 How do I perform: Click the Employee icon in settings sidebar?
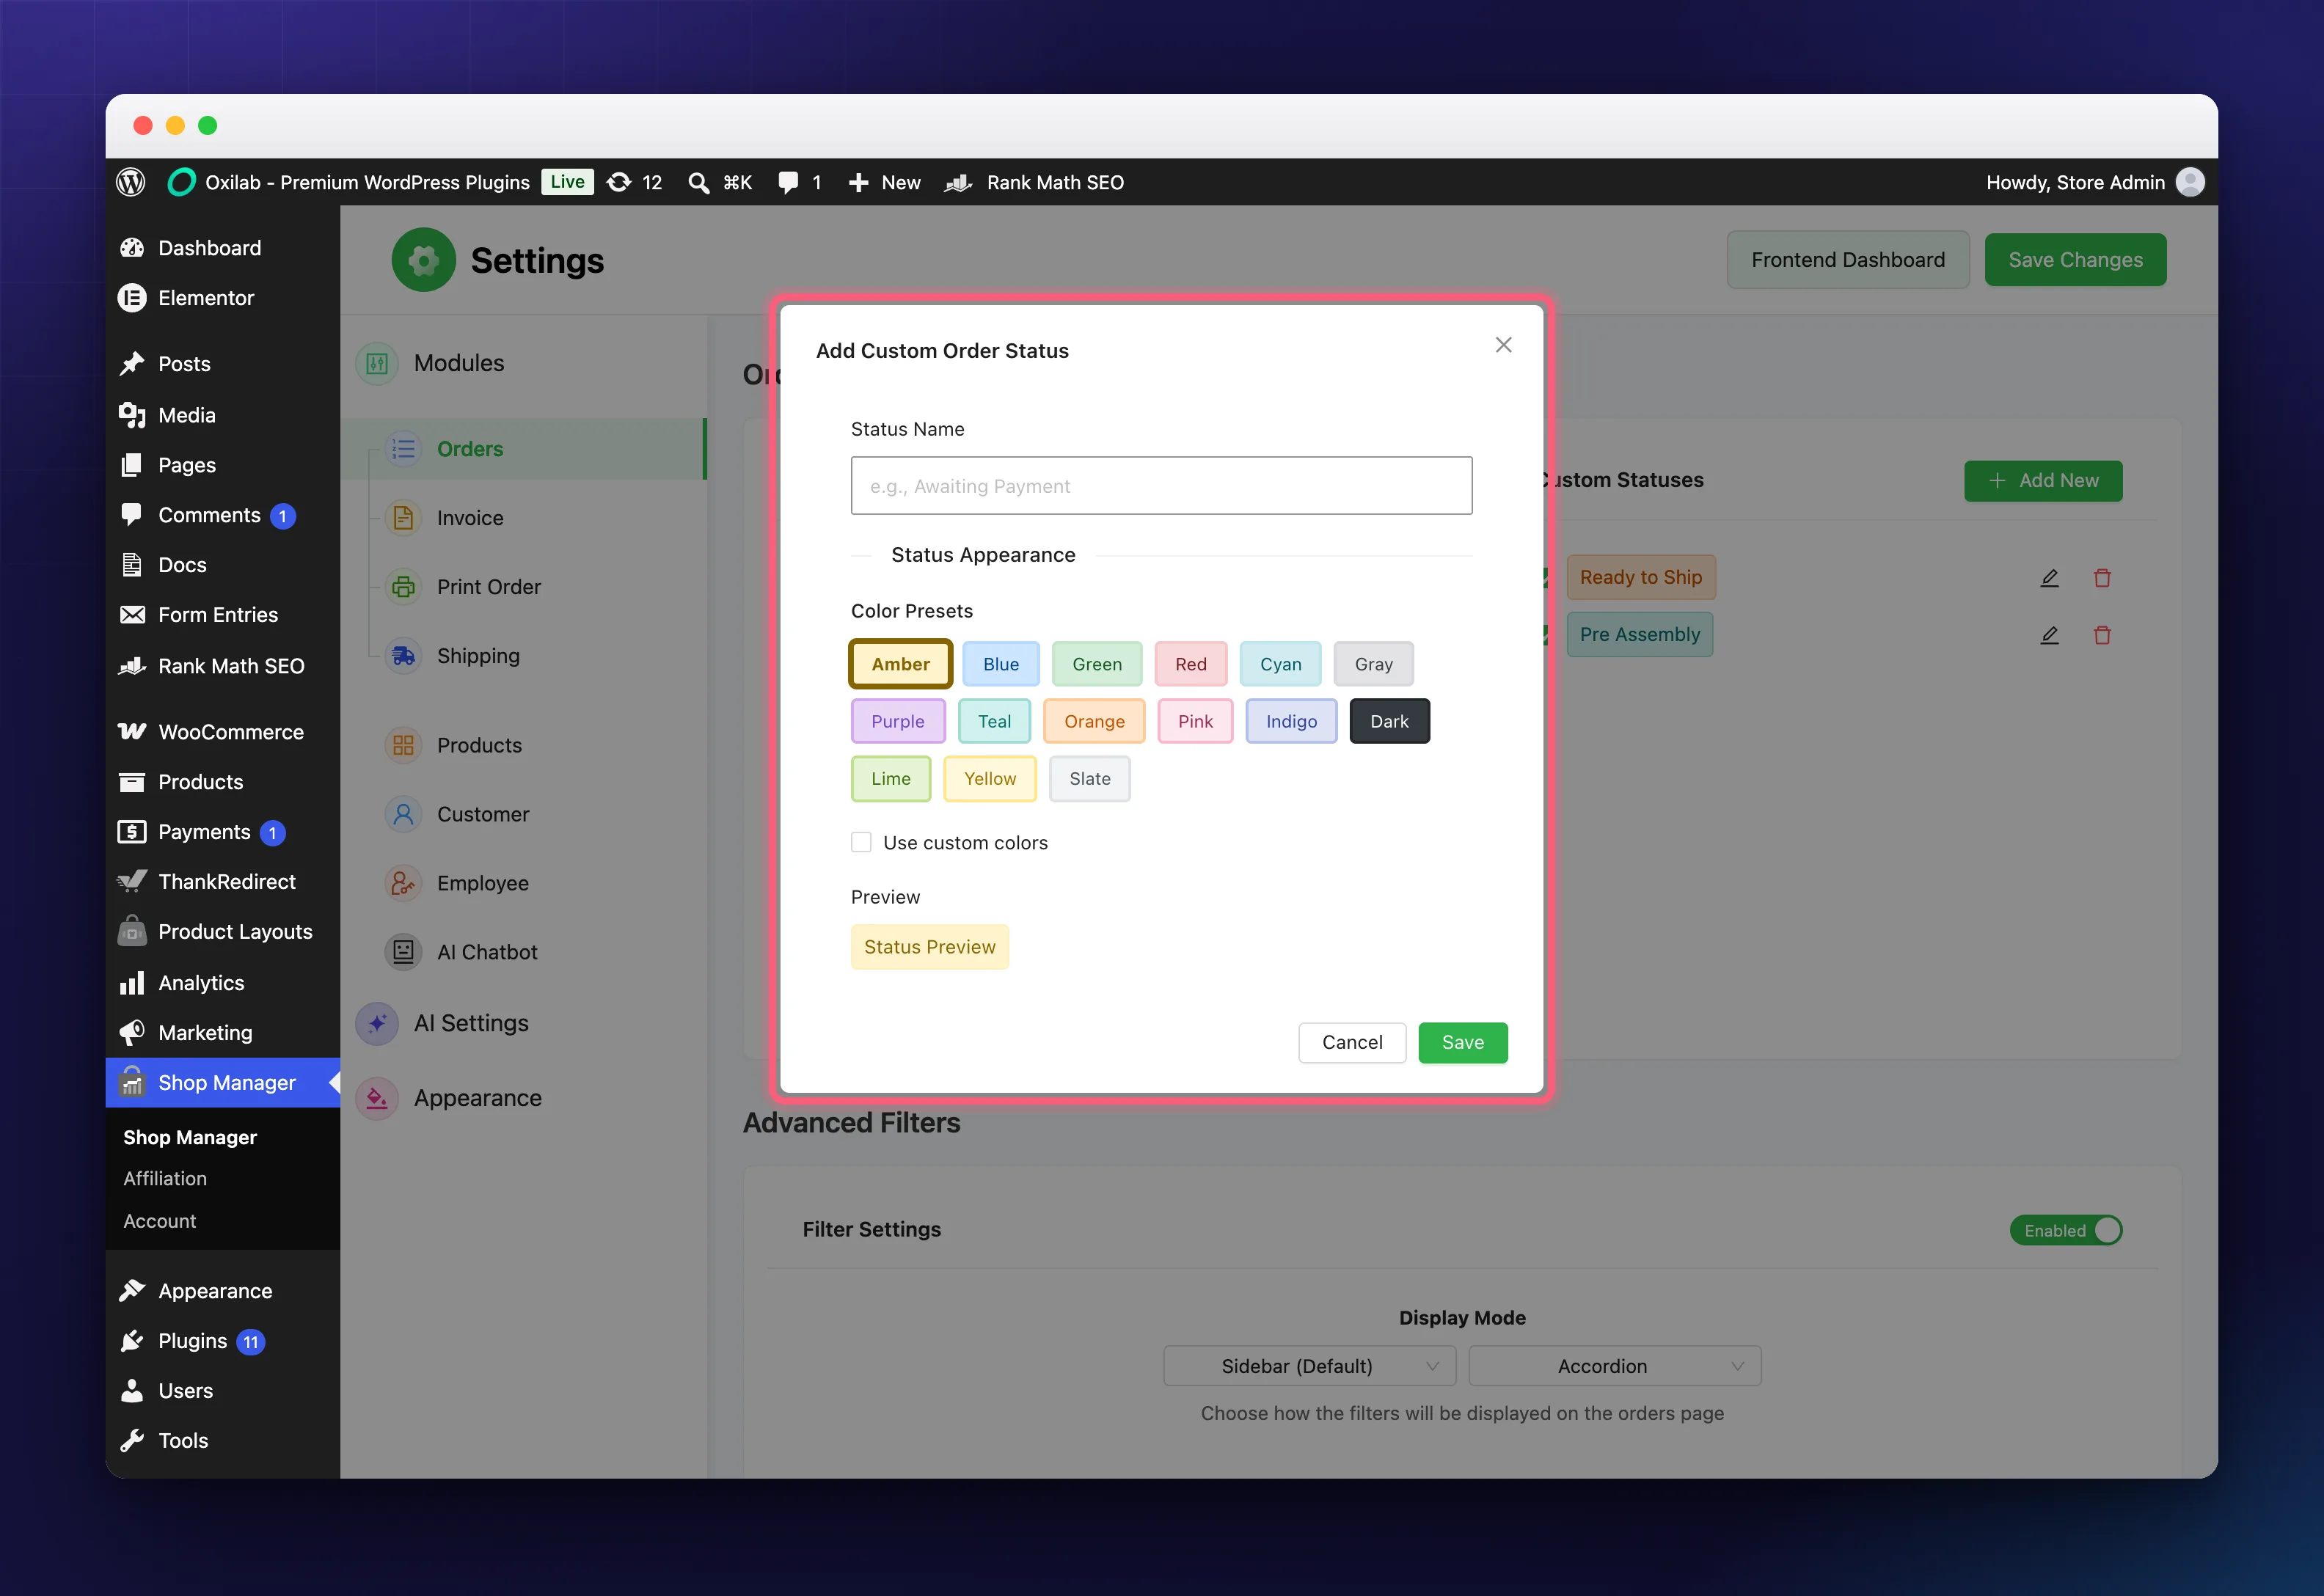pos(403,883)
